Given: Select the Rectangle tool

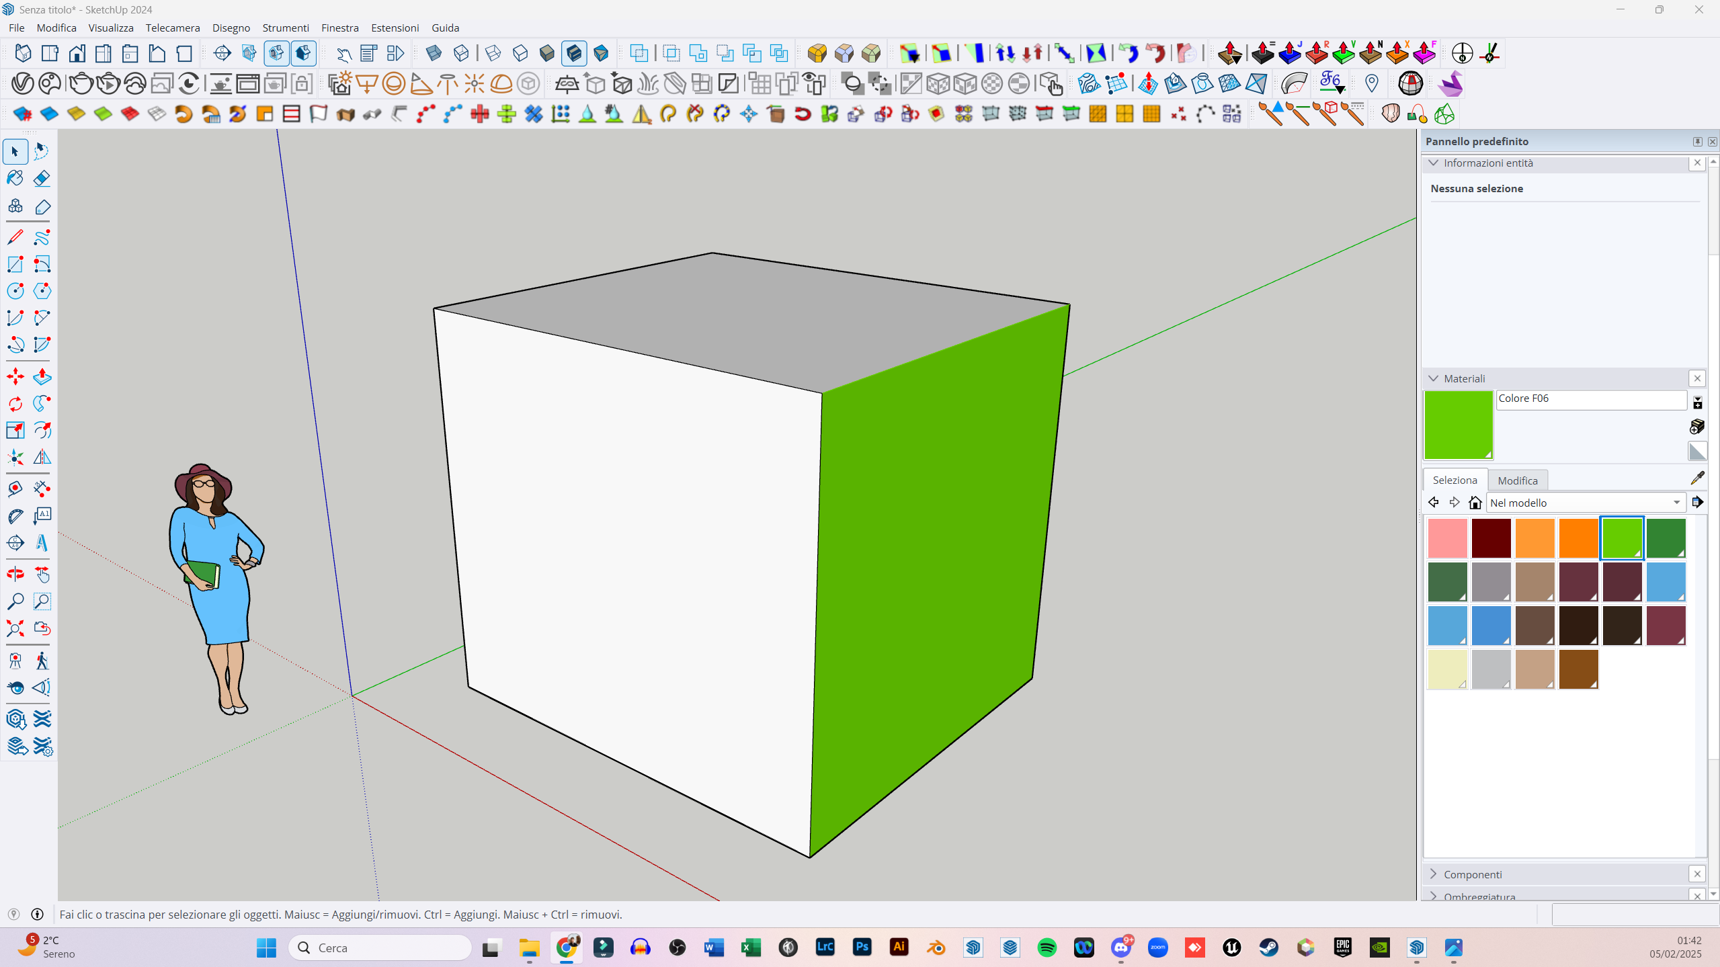Looking at the screenshot, I should pos(15,264).
